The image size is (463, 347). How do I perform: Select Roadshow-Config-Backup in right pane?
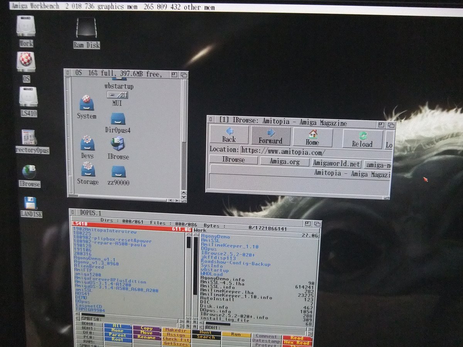coord(236,264)
